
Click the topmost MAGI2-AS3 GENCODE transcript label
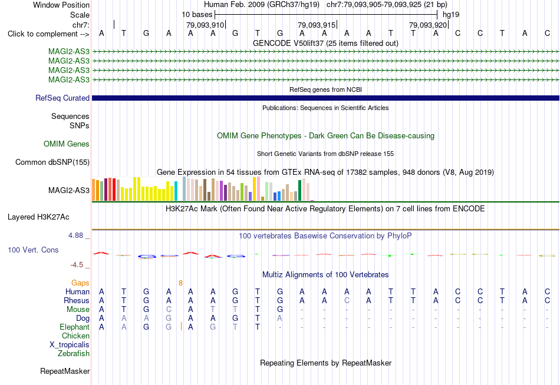pos(69,51)
